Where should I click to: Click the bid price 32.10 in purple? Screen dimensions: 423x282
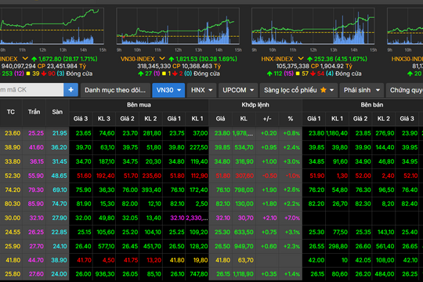click(177, 218)
